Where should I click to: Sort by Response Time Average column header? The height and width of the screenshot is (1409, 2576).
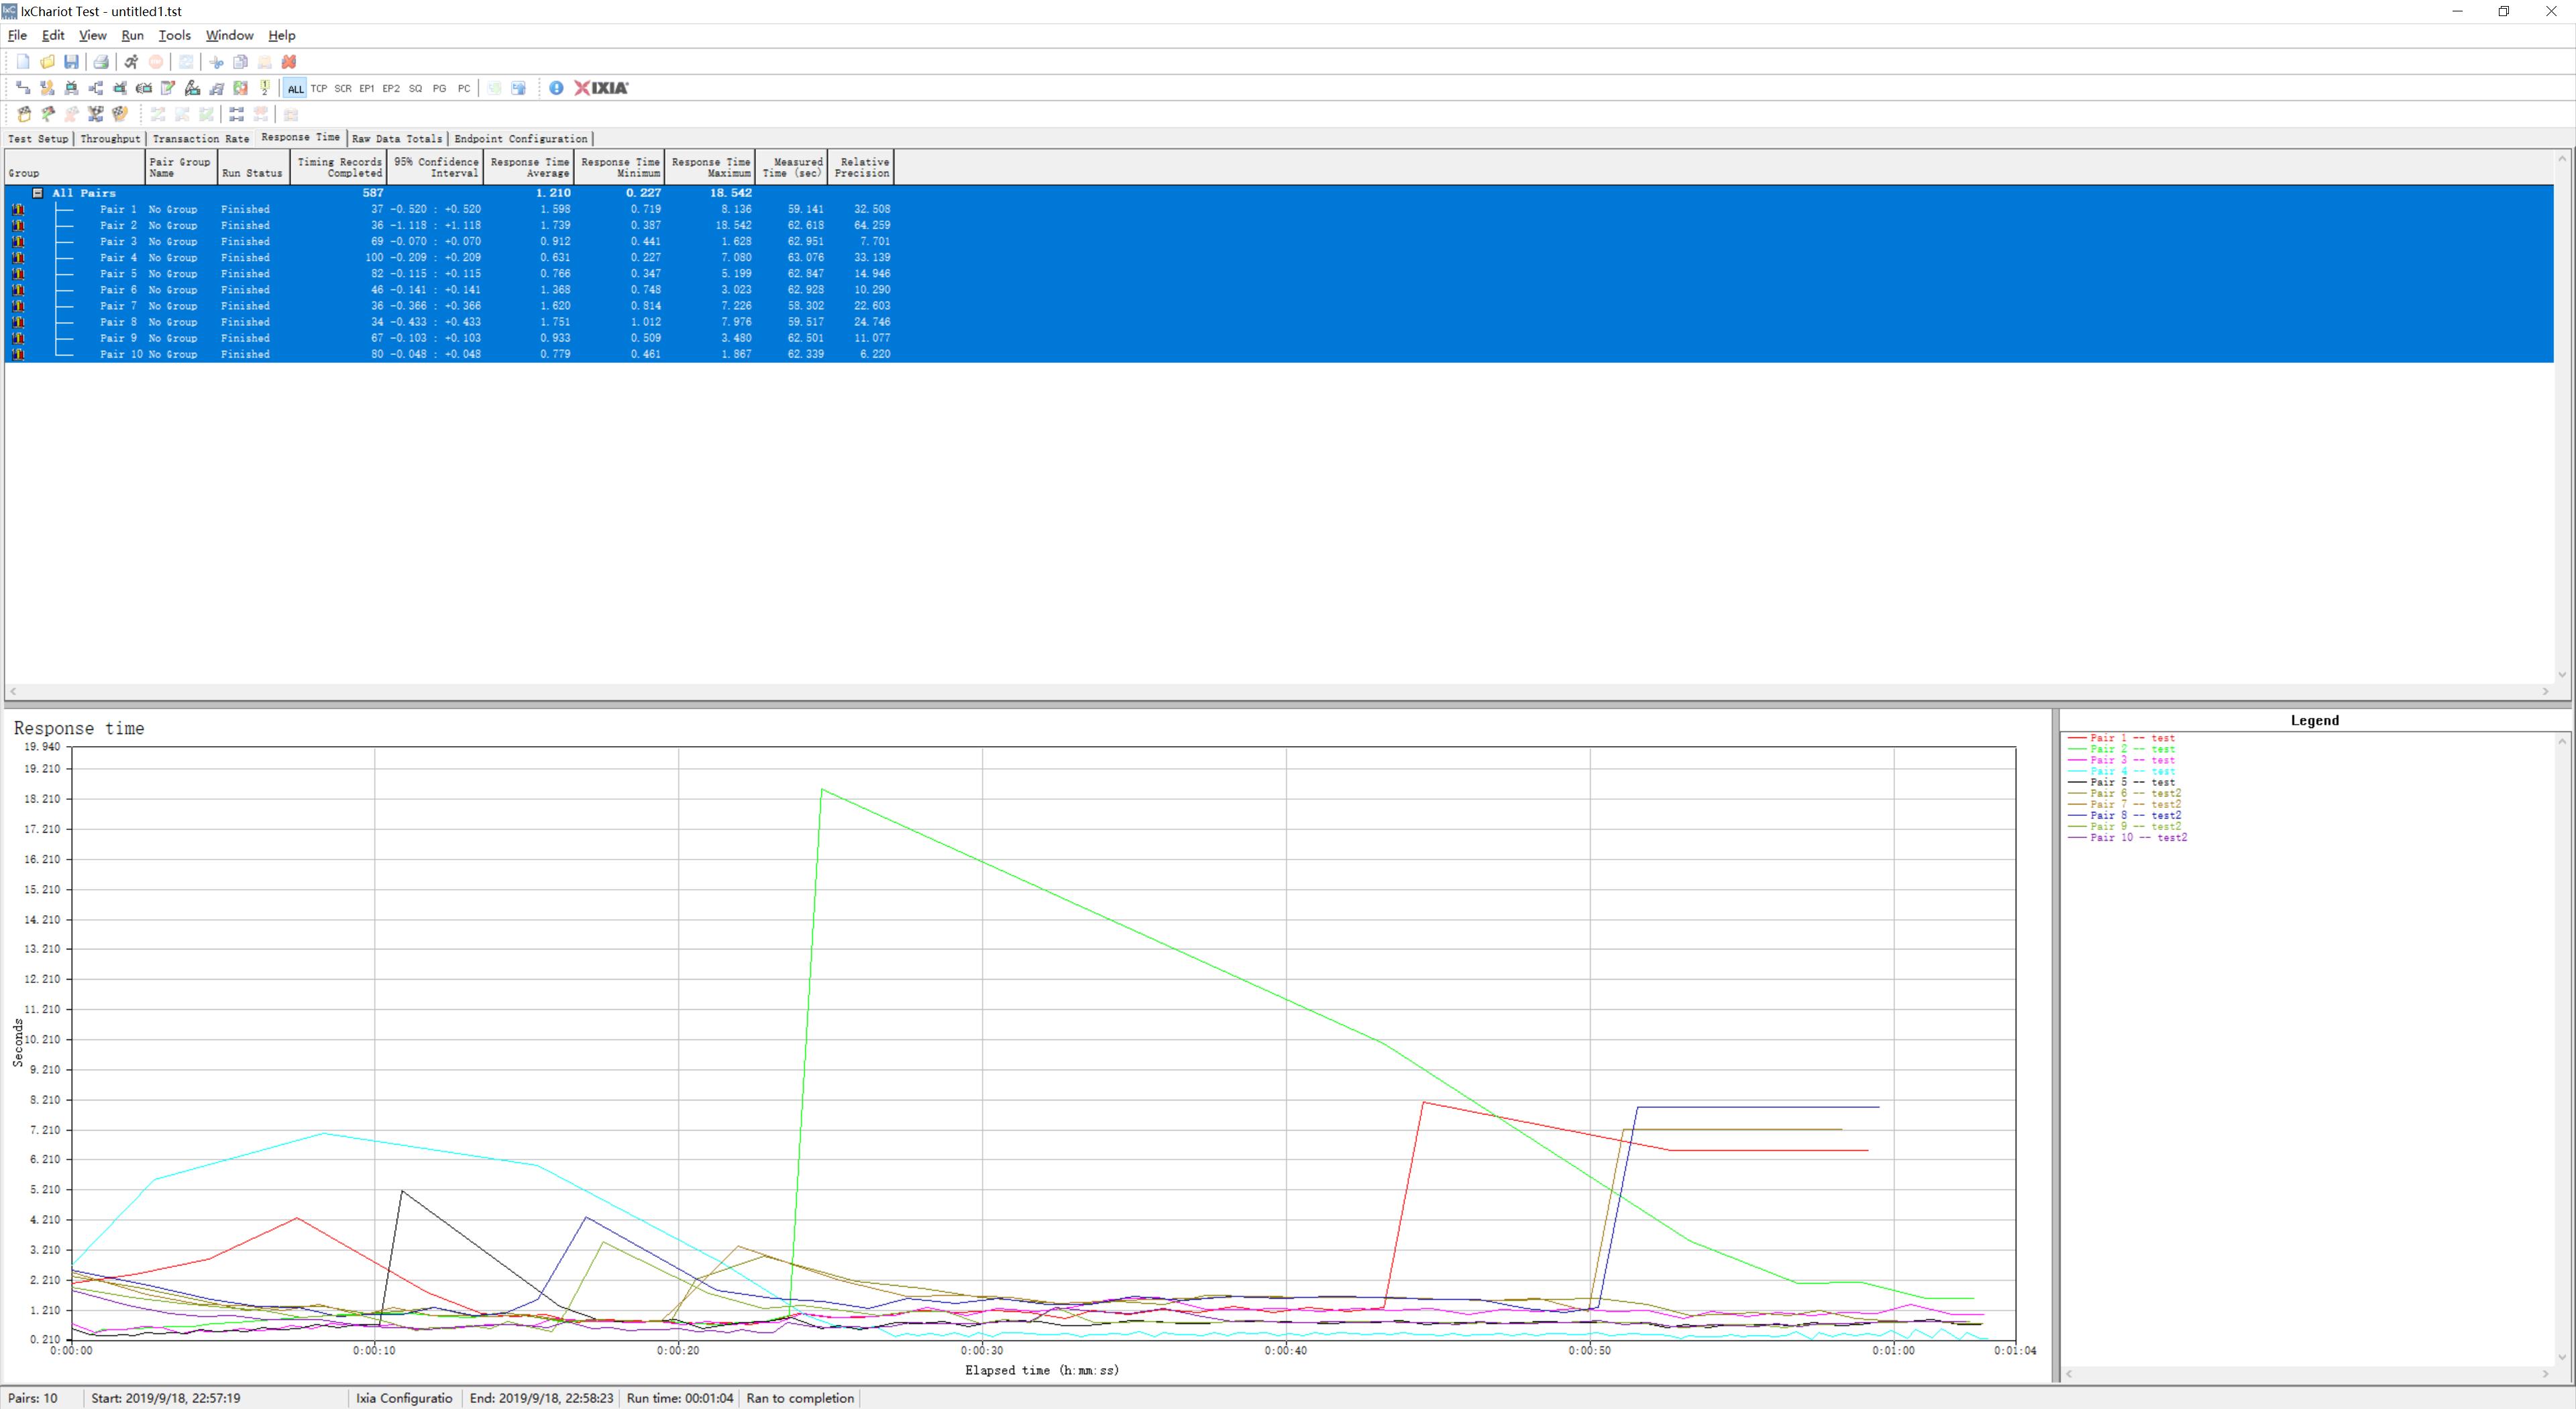(x=529, y=167)
